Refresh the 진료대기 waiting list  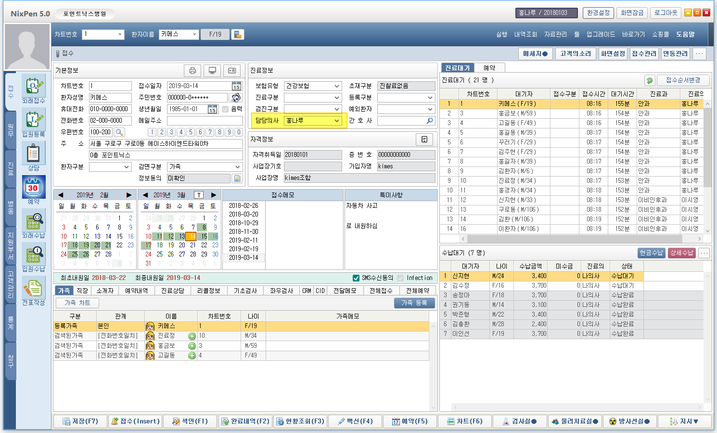coord(650,80)
